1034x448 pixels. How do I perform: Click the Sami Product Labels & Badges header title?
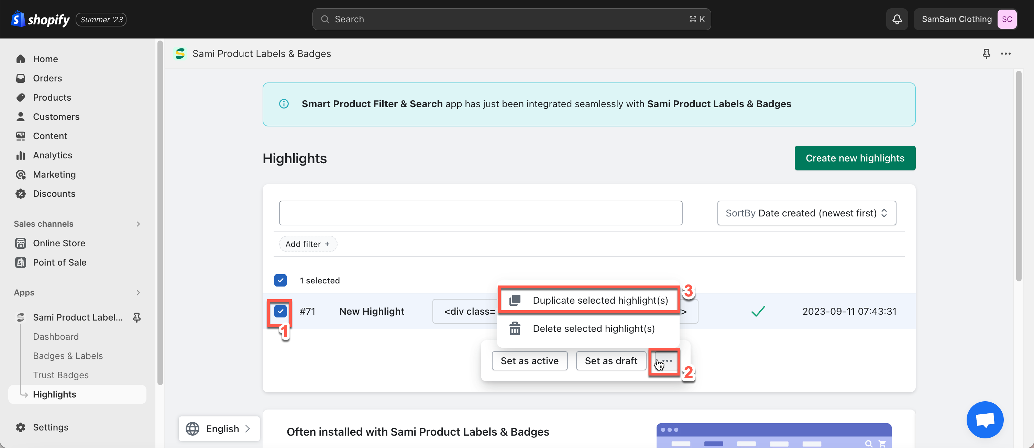point(262,53)
